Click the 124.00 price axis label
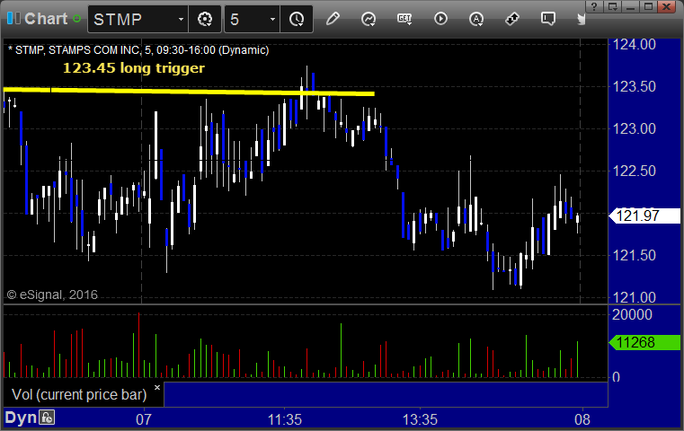Screen dimensions: 684x431 point(635,45)
